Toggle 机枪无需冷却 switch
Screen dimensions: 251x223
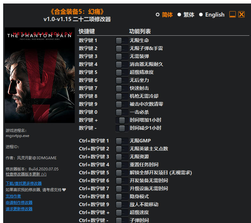click(x=122, y=96)
